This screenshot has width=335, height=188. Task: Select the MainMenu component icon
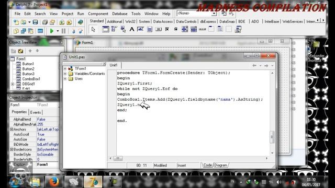114,29
